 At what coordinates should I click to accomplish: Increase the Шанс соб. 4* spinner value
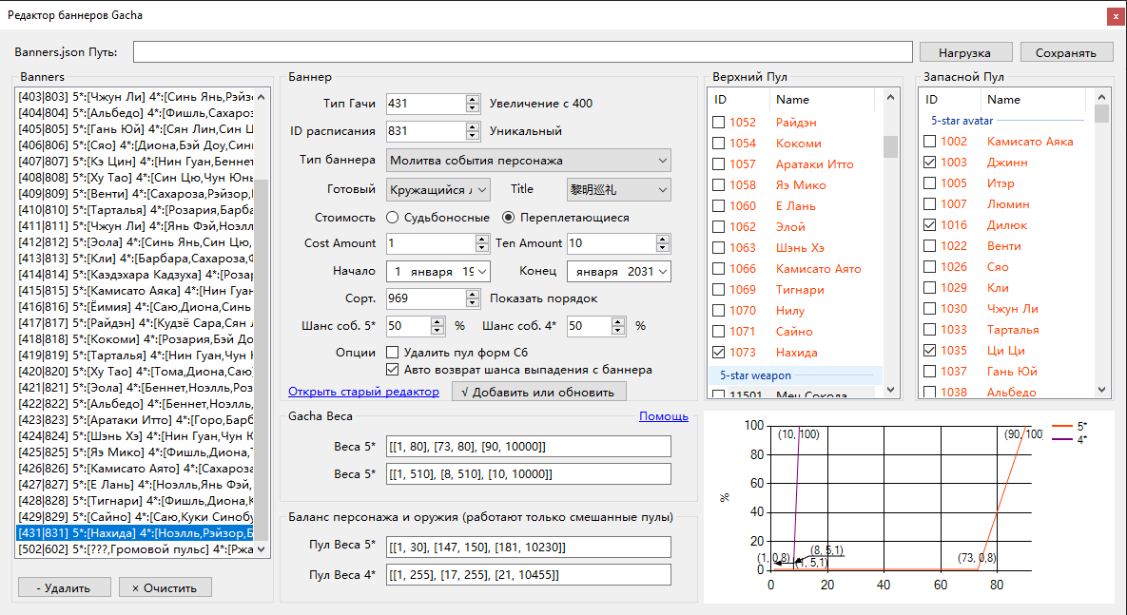pos(616,321)
